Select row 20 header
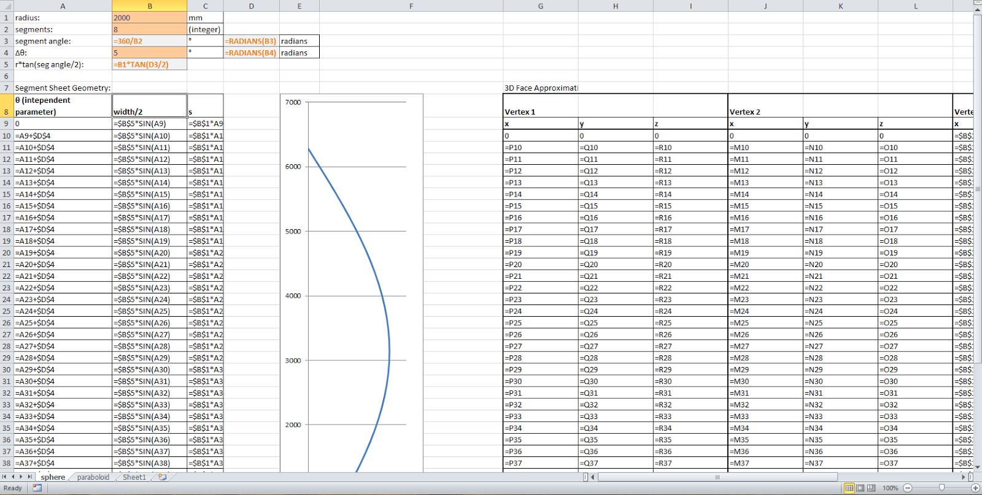 coord(6,252)
